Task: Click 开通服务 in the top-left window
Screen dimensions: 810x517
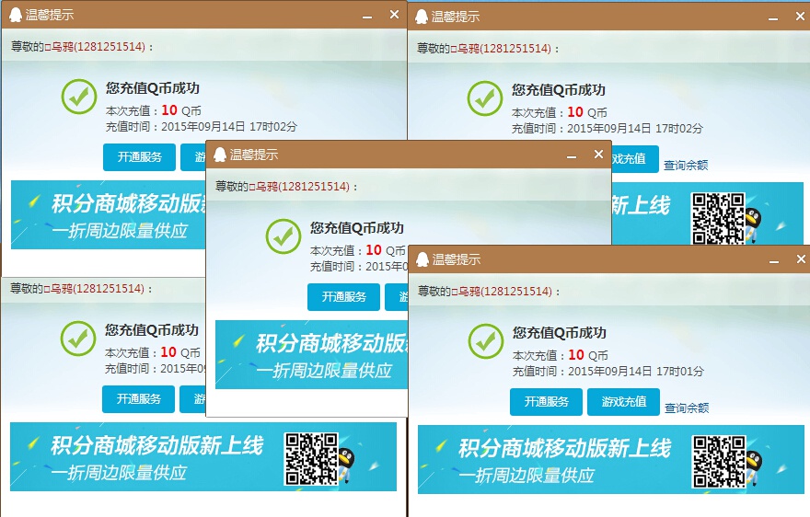Action: pyautogui.click(x=140, y=157)
